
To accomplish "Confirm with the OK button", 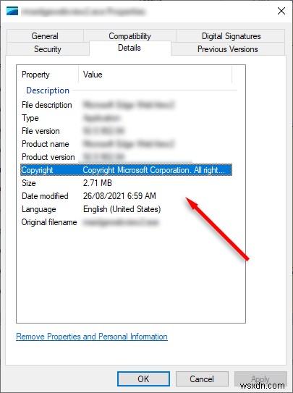I will point(143,379).
